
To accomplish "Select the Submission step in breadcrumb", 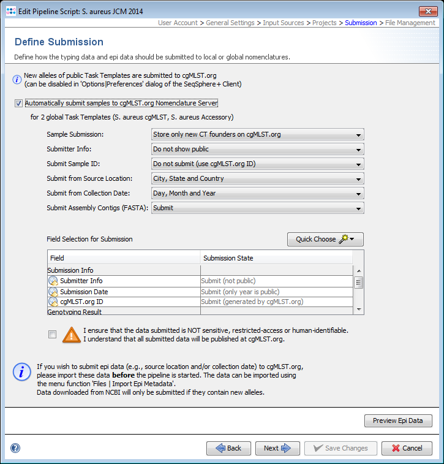I will click(x=361, y=23).
